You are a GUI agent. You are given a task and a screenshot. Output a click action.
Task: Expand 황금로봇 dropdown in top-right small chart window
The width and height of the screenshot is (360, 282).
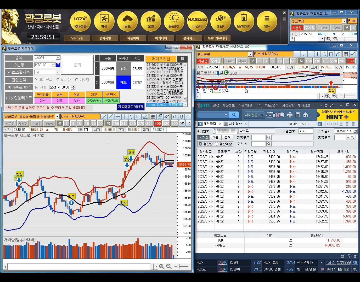click(344, 21)
